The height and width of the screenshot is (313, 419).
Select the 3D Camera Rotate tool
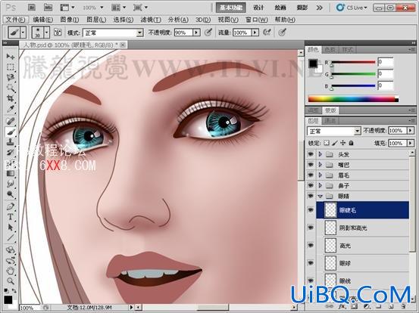tap(11, 261)
